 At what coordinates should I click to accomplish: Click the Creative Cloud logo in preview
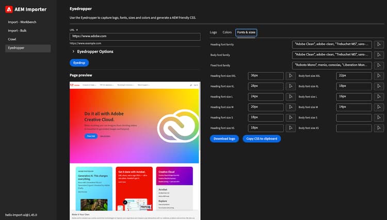(x=178, y=126)
